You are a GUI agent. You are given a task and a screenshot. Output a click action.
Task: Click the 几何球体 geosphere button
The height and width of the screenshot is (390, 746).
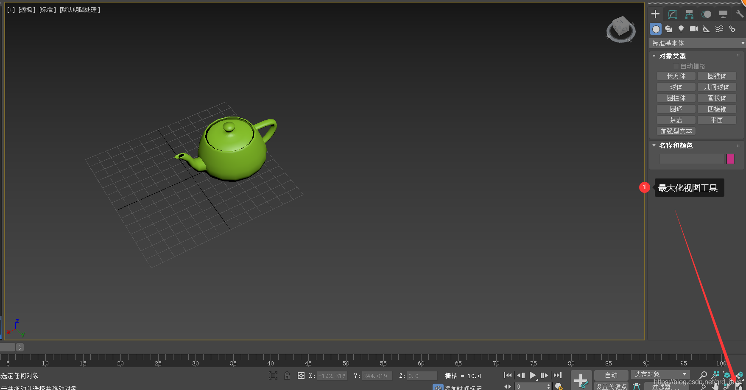tap(717, 87)
